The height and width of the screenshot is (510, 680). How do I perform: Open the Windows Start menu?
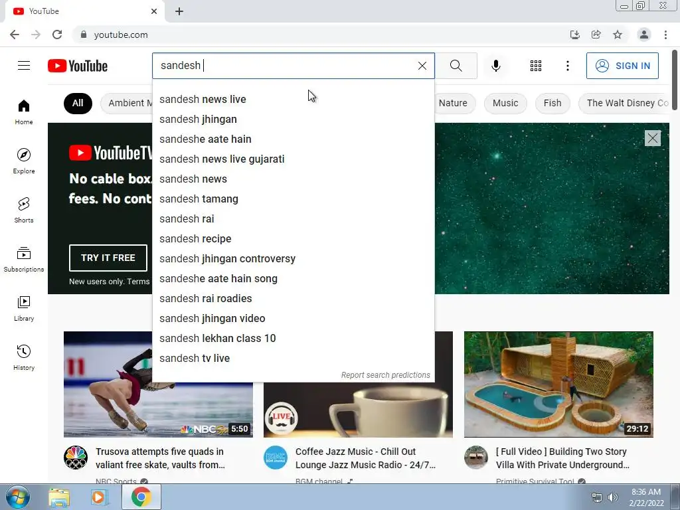click(x=17, y=497)
